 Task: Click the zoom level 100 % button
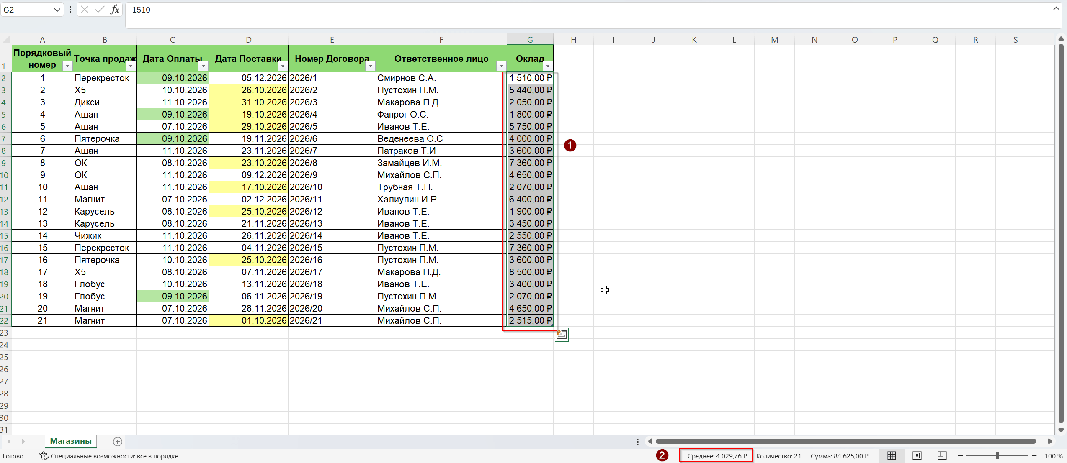coord(1054,456)
